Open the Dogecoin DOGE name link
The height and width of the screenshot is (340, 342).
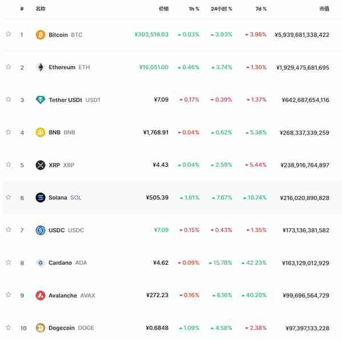pos(71,328)
